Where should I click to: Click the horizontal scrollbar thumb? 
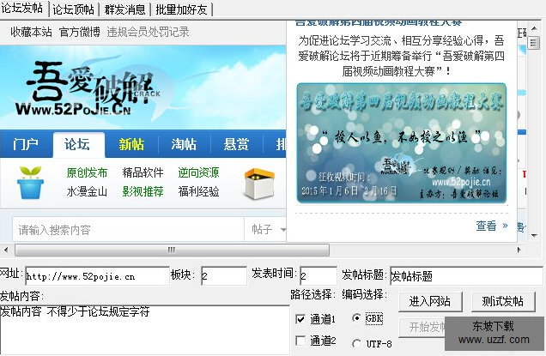point(172,250)
